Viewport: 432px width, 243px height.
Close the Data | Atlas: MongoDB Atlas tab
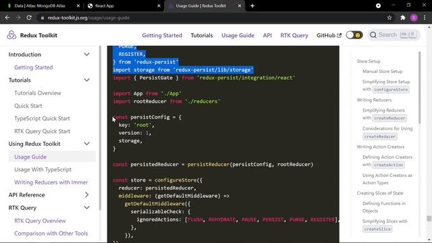pos(78,6)
